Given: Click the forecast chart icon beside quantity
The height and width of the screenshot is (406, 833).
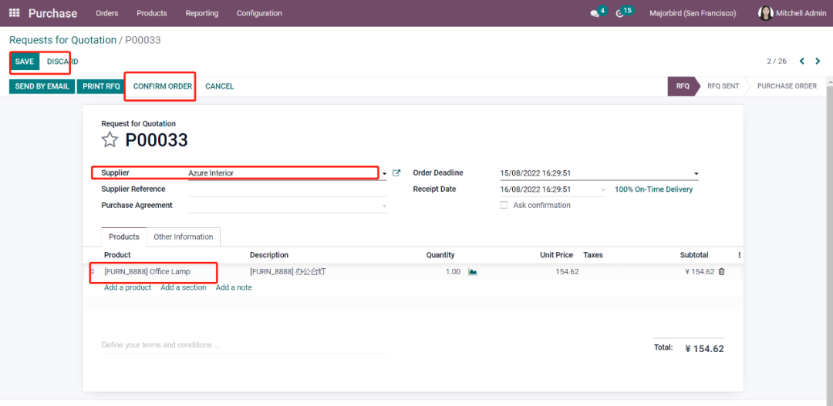Looking at the screenshot, I should coord(473,272).
